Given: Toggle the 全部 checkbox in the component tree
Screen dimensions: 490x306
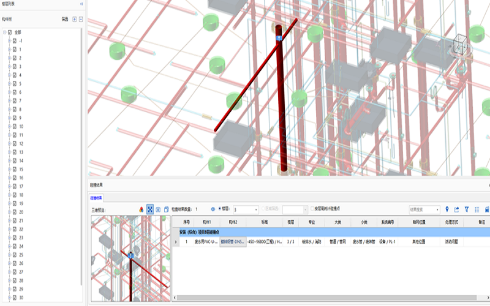Looking at the screenshot, I should point(10,32).
